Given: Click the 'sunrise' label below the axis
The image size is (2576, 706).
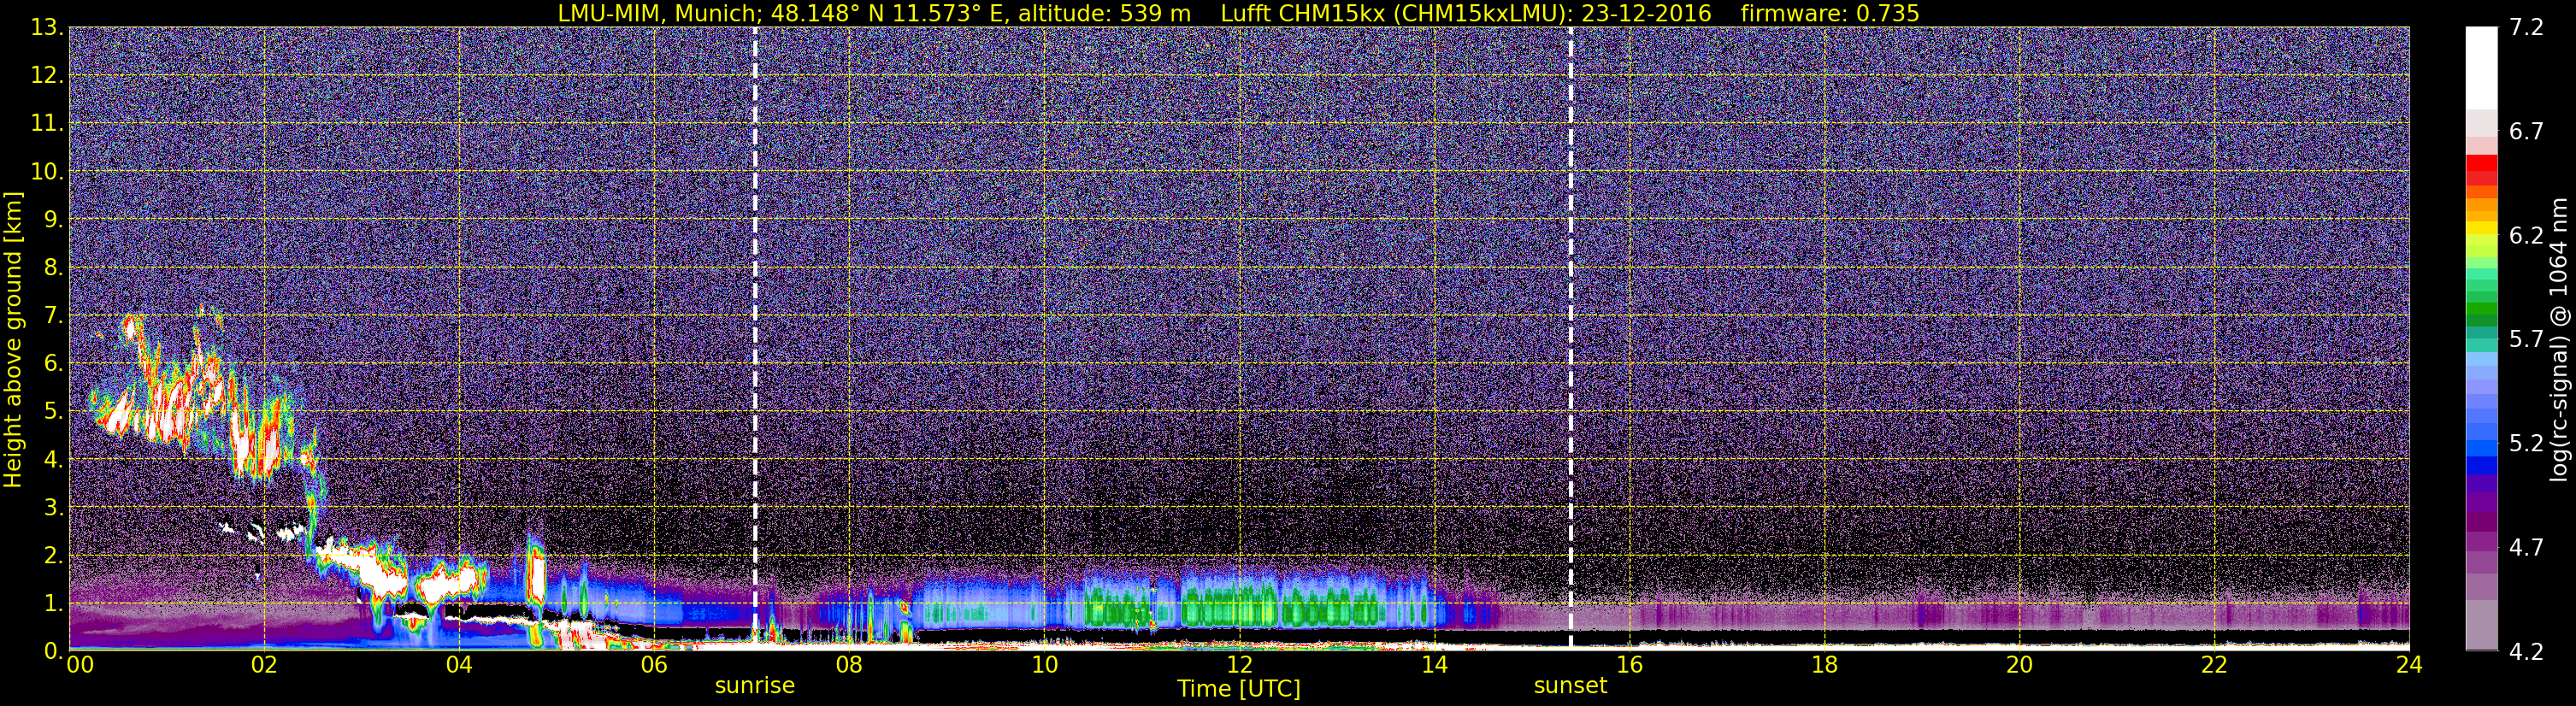Looking at the screenshot, I should [x=755, y=686].
